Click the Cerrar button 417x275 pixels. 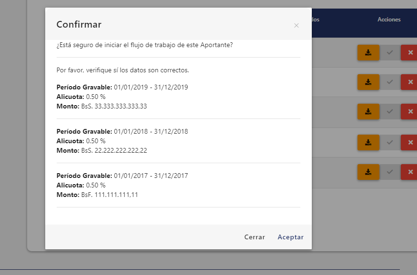(255, 237)
